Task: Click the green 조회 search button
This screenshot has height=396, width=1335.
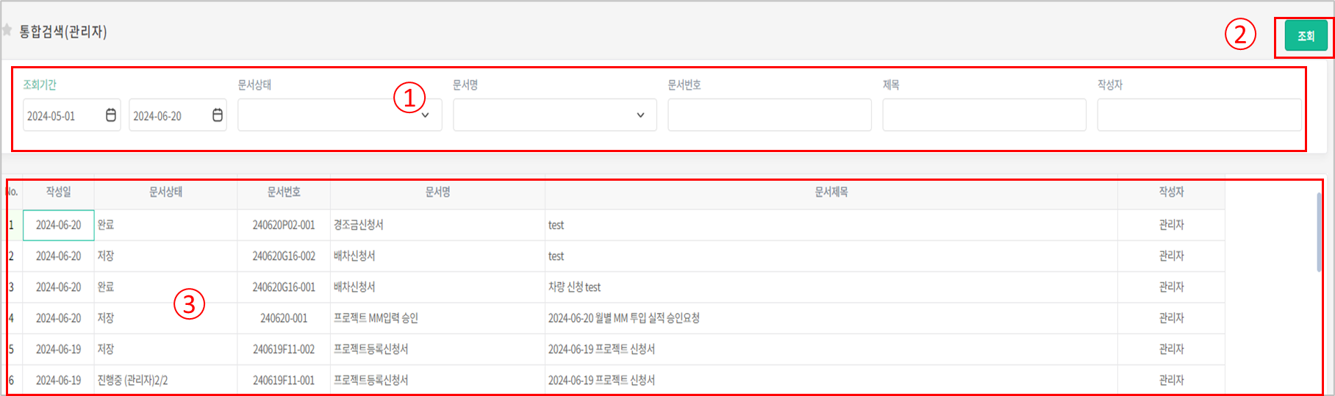Action: click(1306, 35)
